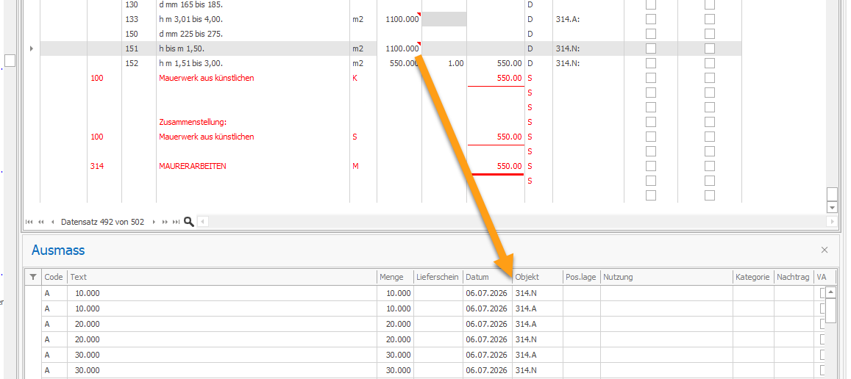The height and width of the screenshot is (379, 851).
Task: Sort by Code column header
Action: click(x=54, y=277)
